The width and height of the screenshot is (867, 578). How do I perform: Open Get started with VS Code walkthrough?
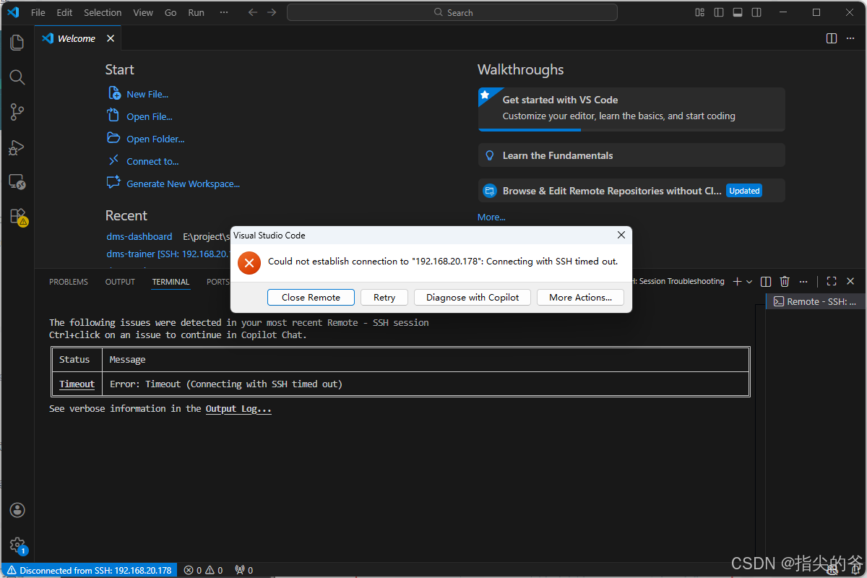(x=631, y=109)
